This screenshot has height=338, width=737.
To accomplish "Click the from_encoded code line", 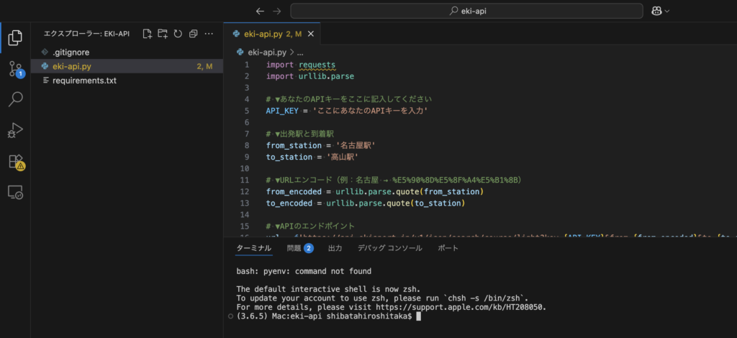I will pos(374,191).
